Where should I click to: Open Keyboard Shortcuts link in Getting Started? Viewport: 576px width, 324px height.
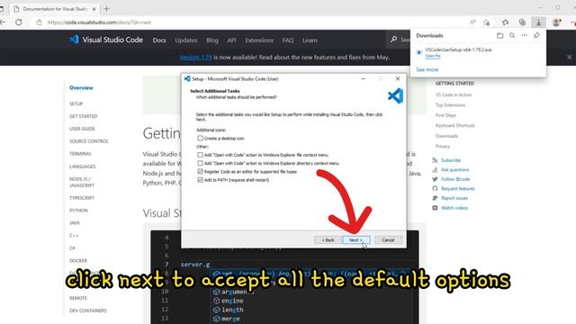point(455,125)
